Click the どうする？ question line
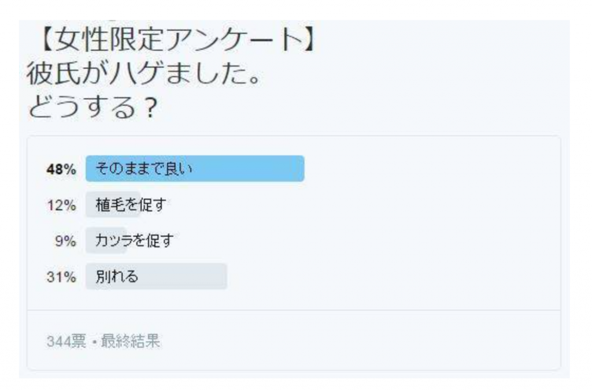 point(92,107)
